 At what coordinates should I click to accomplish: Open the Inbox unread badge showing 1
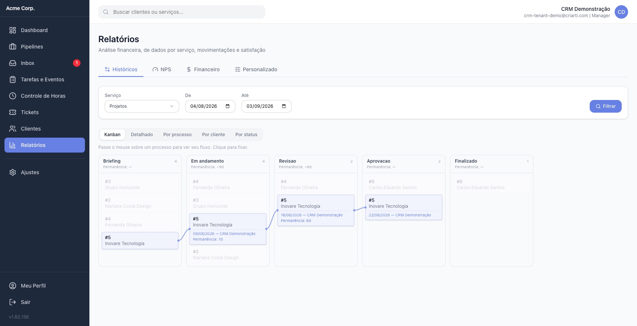click(77, 63)
